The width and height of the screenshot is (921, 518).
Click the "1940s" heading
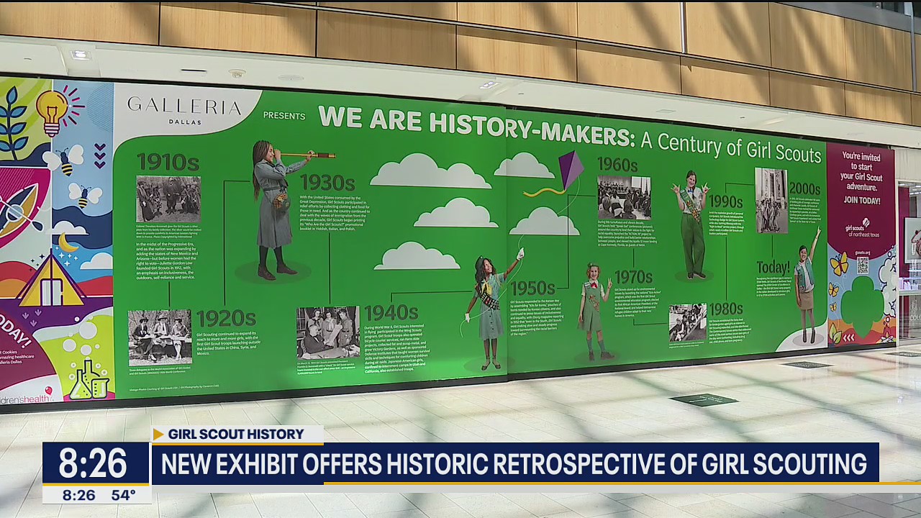(x=391, y=312)
